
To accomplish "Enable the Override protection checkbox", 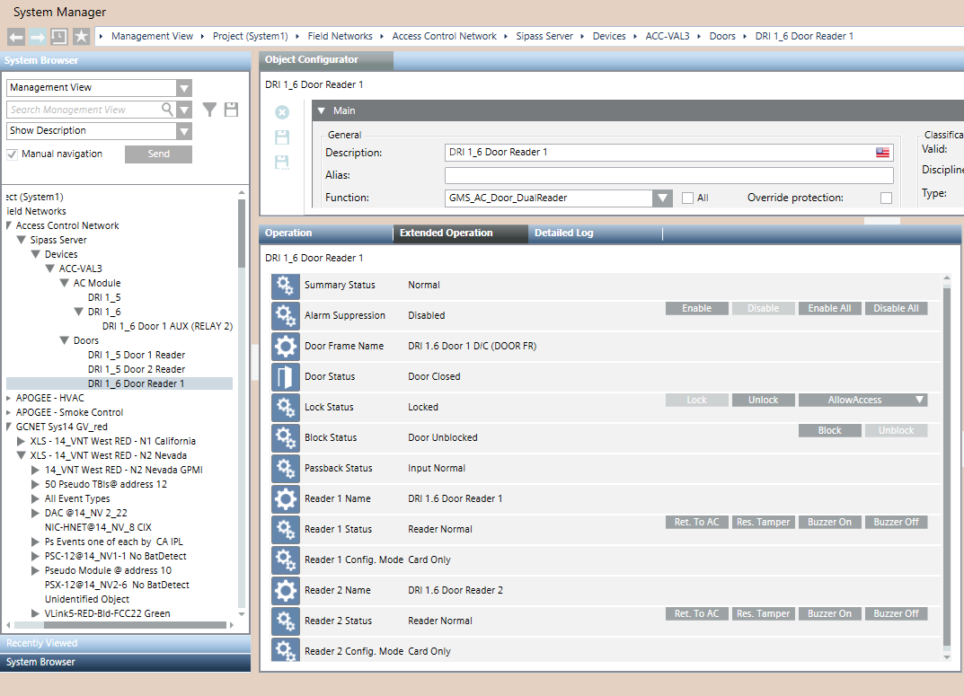I will (885, 198).
